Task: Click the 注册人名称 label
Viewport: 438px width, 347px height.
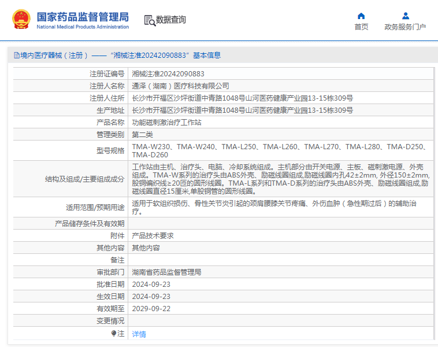Action: [x=107, y=86]
